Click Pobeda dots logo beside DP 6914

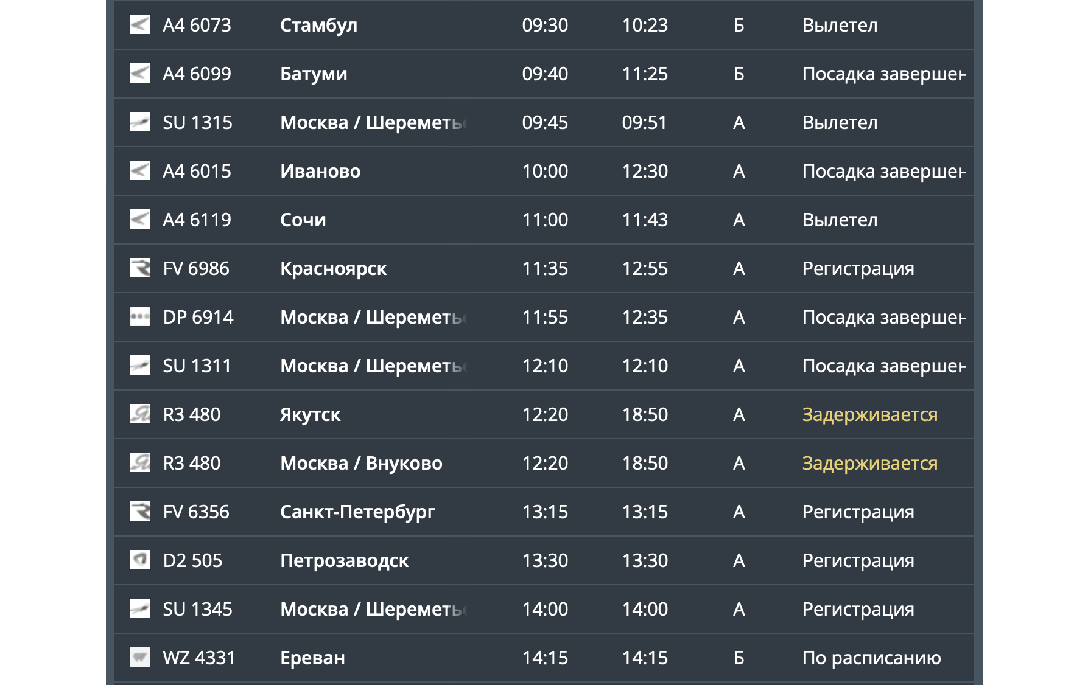[140, 317]
